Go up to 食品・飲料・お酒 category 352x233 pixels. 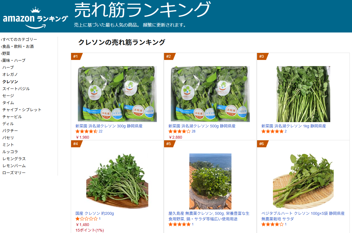(x=18, y=46)
